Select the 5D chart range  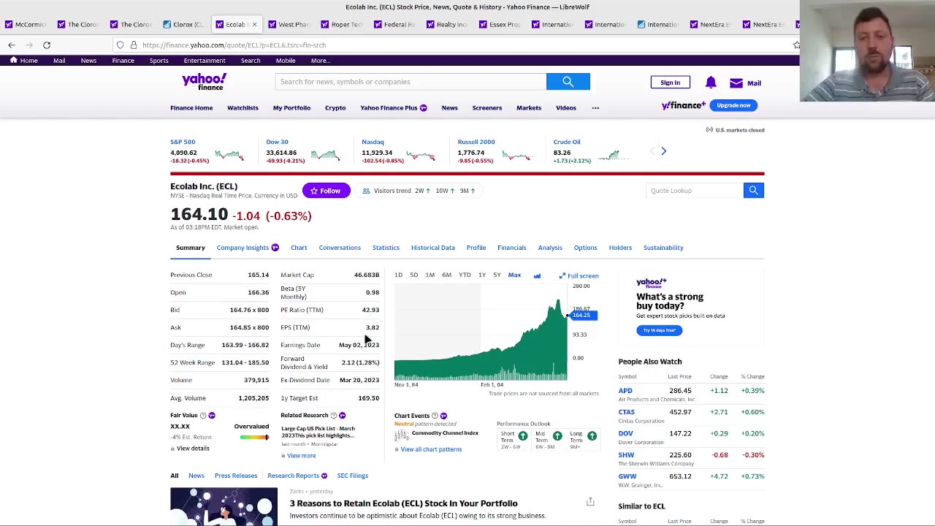(x=413, y=275)
